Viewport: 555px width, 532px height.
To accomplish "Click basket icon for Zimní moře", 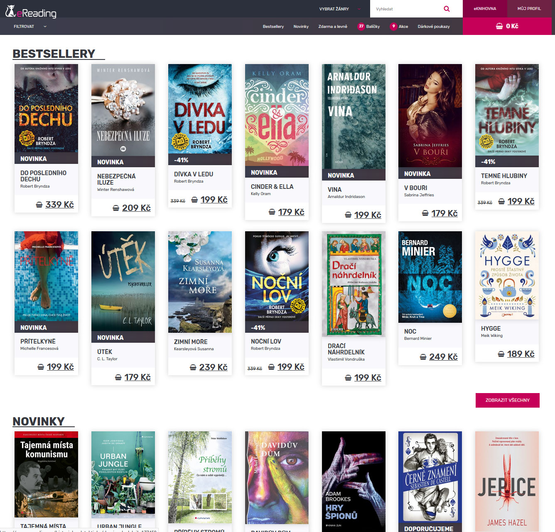I will tap(193, 367).
